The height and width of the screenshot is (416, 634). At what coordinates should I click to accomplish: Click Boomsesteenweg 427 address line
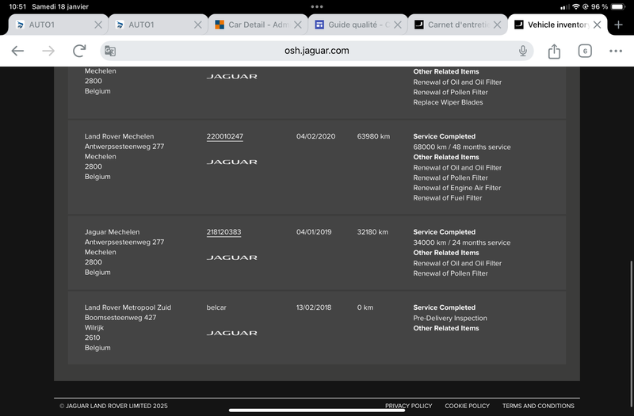click(x=120, y=318)
